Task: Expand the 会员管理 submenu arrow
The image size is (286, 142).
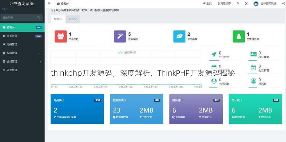Action: point(40,62)
